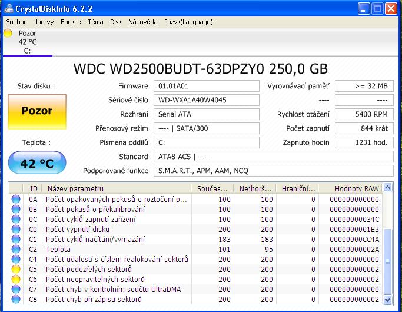402x312 pixels.
Task: Click the Nejhorš... column header
Action: click(255, 189)
